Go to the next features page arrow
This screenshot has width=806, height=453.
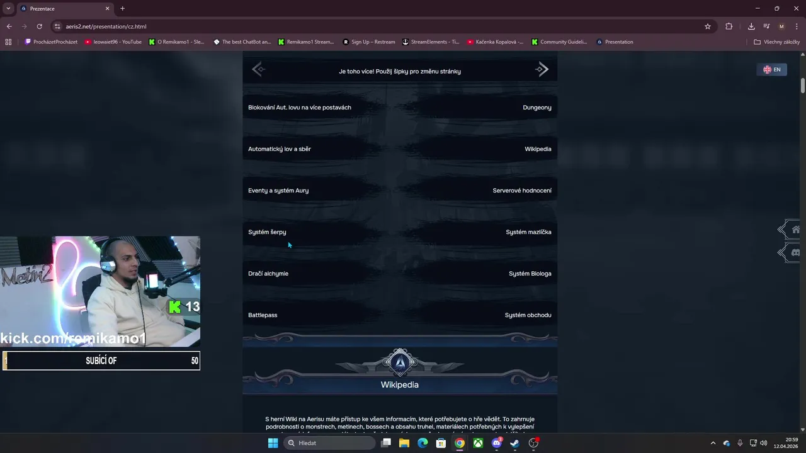(x=542, y=69)
